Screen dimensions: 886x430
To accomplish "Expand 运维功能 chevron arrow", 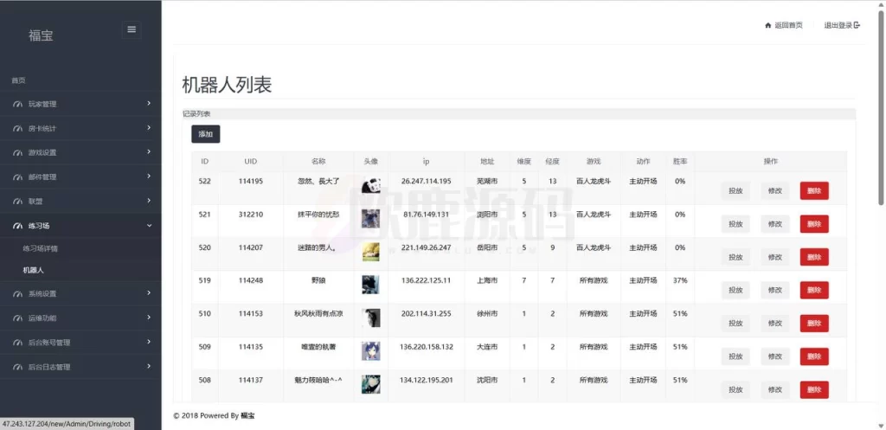I will (149, 318).
